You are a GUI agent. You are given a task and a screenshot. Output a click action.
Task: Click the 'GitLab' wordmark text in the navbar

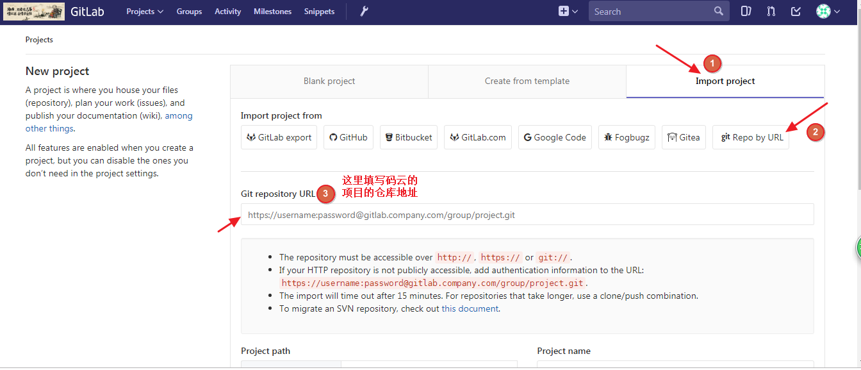click(87, 12)
